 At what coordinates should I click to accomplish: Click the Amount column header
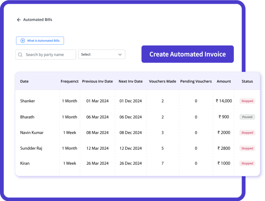[224, 81]
